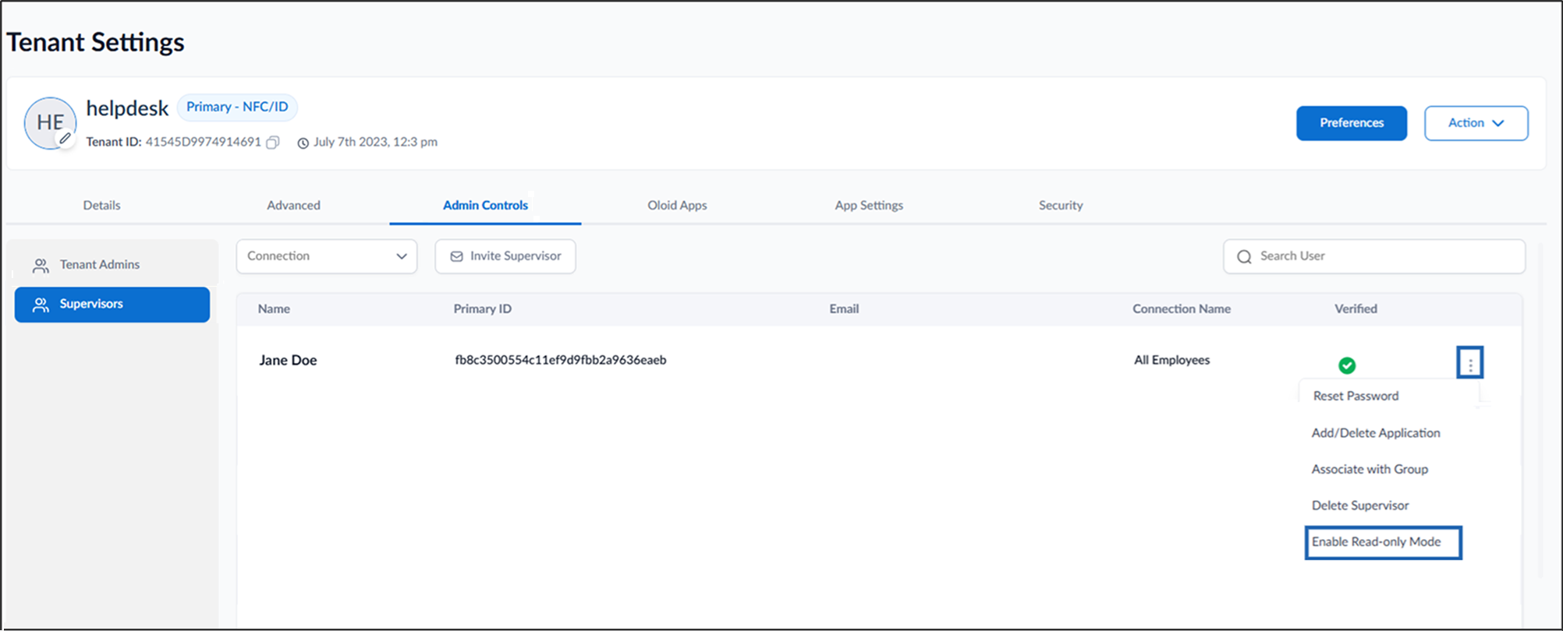Open Jane Doe's three-dot options menu
Image resolution: width=1563 pixels, height=631 pixels.
coord(1470,363)
